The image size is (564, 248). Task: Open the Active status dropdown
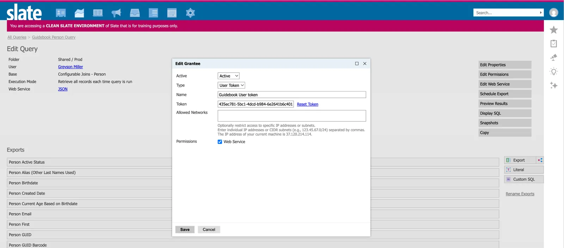point(229,76)
